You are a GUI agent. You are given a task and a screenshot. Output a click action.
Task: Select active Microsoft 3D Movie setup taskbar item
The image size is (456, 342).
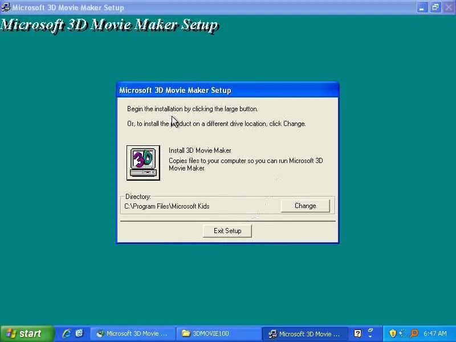305,333
